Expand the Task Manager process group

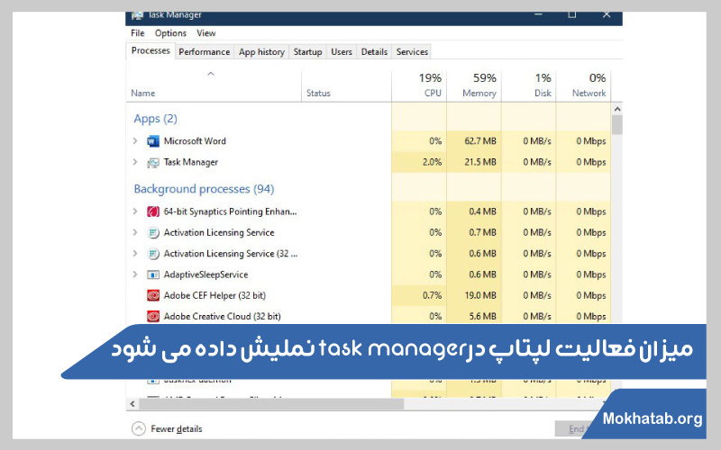click(135, 162)
